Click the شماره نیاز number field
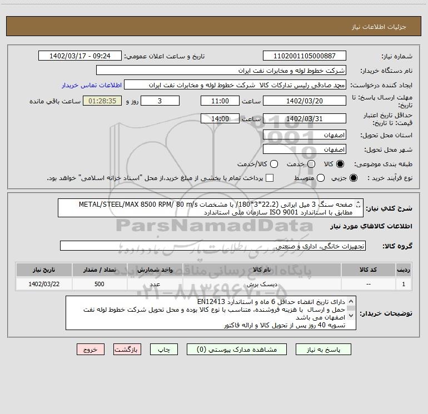Viewport: 428px width, 414px height. (x=305, y=56)
